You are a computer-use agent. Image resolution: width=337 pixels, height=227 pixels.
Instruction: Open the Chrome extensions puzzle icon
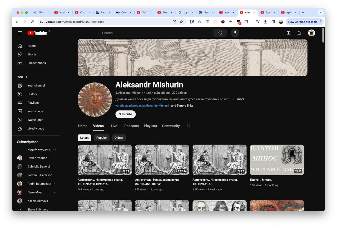tap(246, 22)
